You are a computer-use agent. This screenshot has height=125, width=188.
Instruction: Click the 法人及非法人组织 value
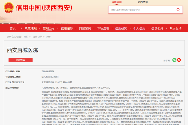[x=50, y=77]
